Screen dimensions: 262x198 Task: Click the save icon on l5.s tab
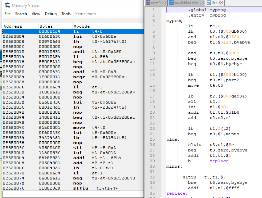pyautogui.click(x=209, y=3)
